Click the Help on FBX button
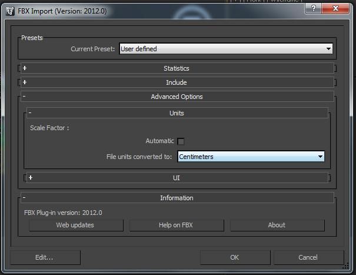Image resolution: width=356 pixels, height=275 pixels. coord(177,225)
